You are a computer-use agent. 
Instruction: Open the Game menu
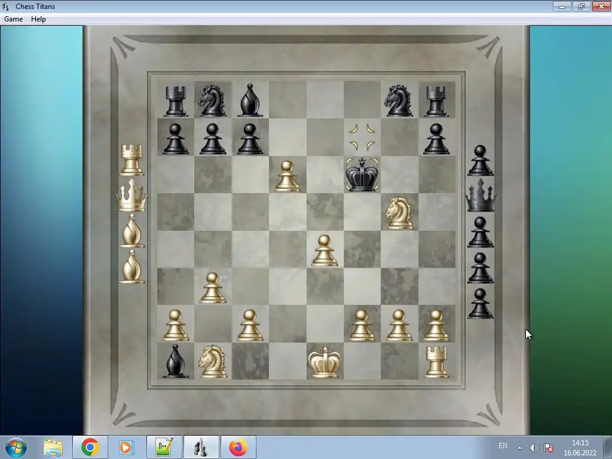[13, 19]
